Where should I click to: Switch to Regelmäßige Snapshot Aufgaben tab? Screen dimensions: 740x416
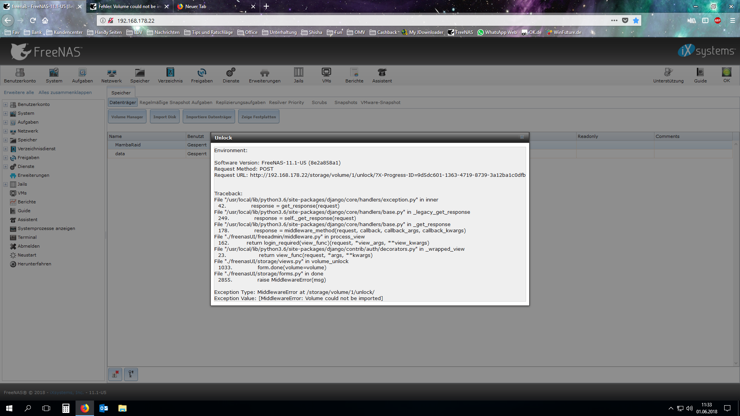[176, 102]
